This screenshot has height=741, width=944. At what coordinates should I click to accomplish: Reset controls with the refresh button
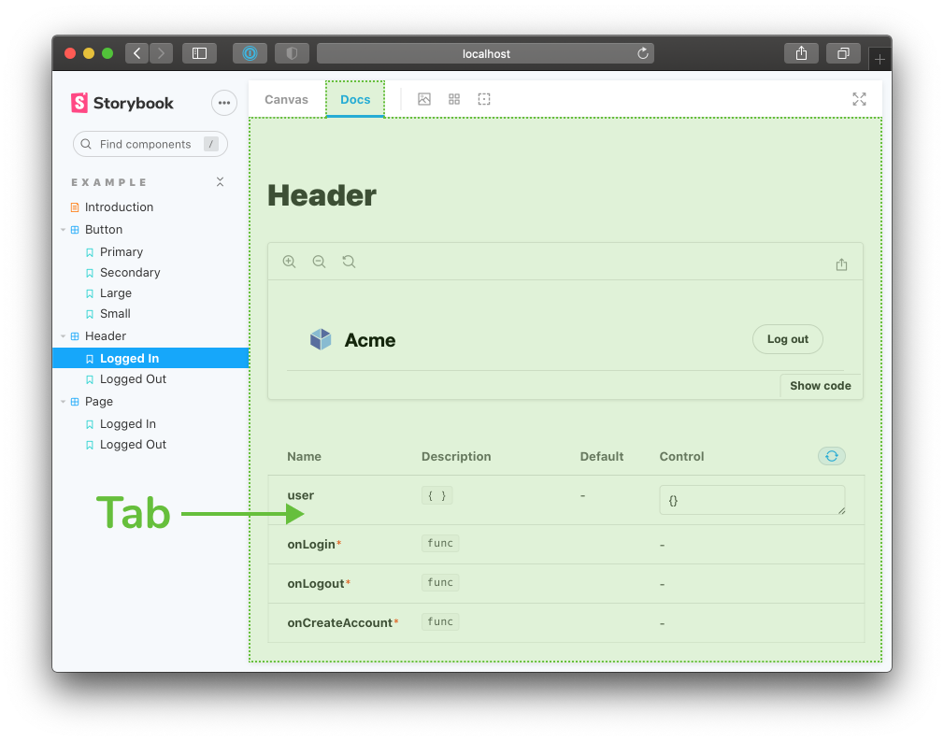(x=832, y=456)
